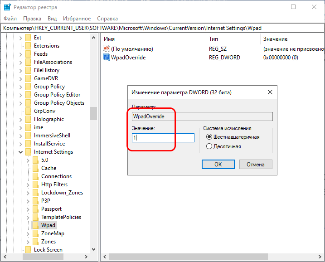Screen dimensions: 325x262
Task: Click the FileAssociations folder icon
Action: click(28, 62)
